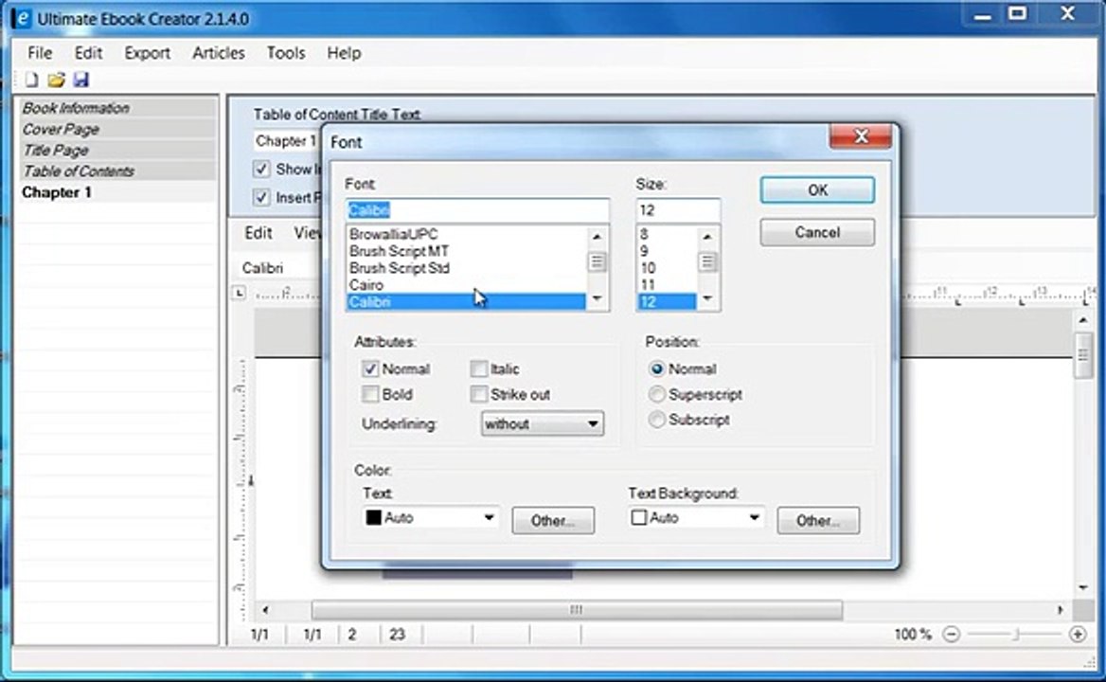Select Table of Contents in the sidebar
The width and height of the screenshot is (1106, 682).
[x=116, y=171]
